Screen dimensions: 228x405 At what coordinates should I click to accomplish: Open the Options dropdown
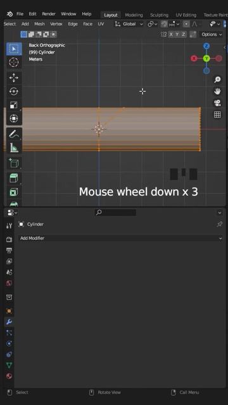click(211, 34)
